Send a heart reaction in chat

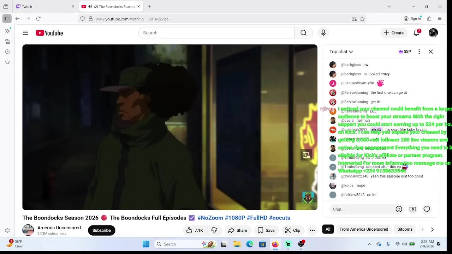(x=427, y=209)
